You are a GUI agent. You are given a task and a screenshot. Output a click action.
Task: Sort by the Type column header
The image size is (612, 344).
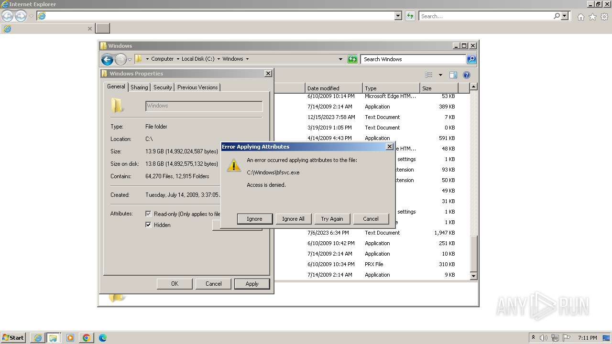391,88
